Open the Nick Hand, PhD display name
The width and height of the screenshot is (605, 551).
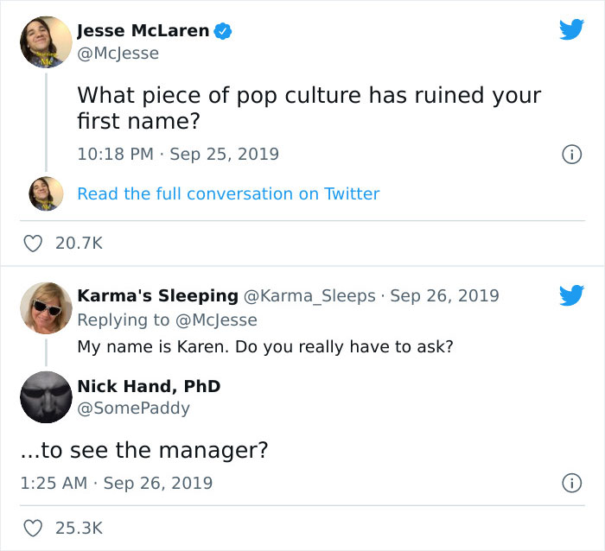click(x=149, y=385)
